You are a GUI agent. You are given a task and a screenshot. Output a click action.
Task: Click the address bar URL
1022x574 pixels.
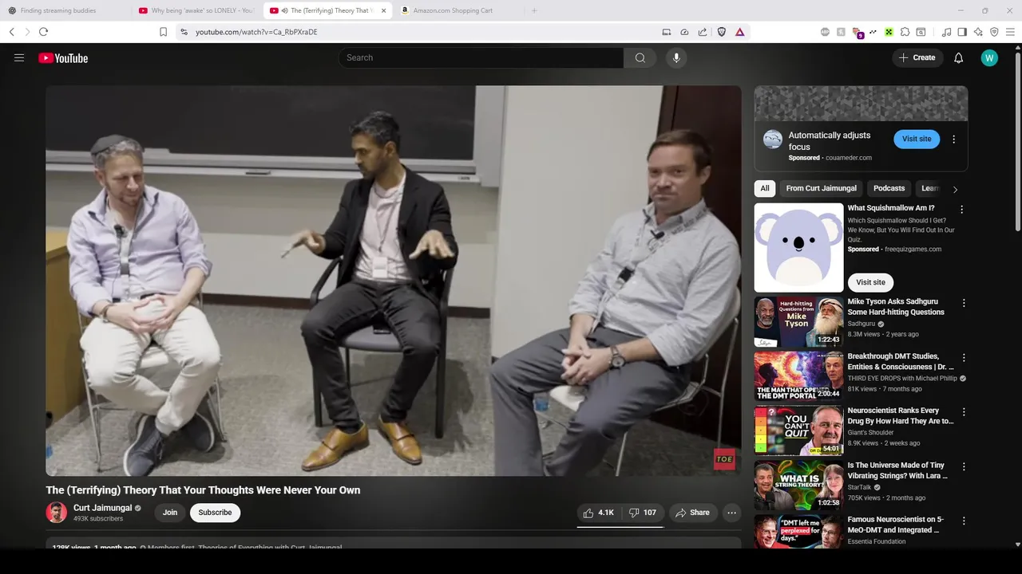coord(256,32)
